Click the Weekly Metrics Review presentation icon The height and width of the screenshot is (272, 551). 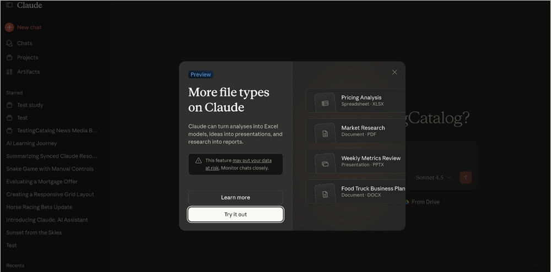point(325,164)
